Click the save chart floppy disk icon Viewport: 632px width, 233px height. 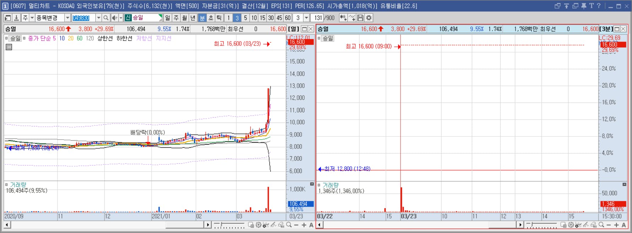tap(360, 18)
